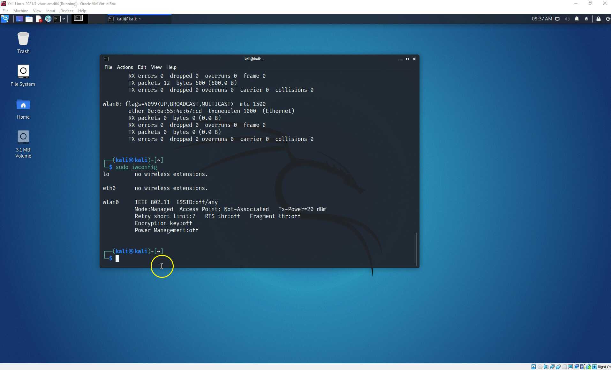611x370 pixels.
Task: Open the text editor icon in the panel
Action: point(39,19)
